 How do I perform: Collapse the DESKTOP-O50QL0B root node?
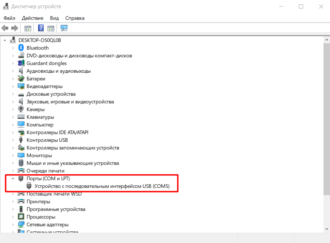(x=5, y=40)
